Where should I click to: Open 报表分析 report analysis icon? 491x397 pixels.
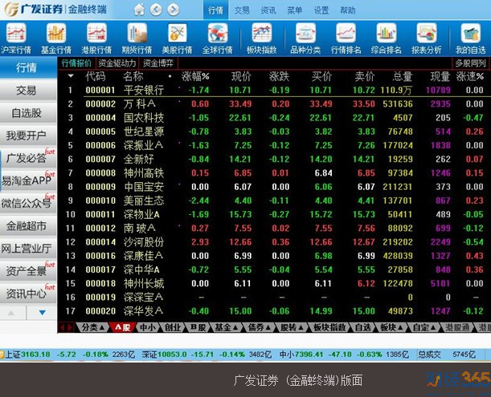tap(426, 38)
